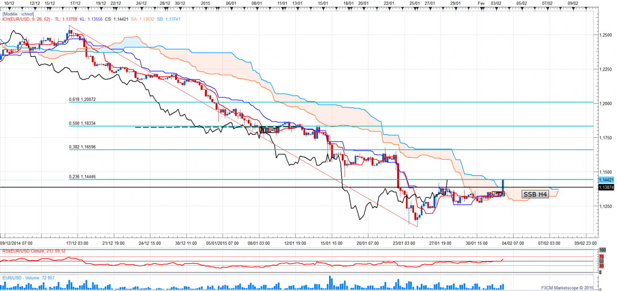Click the blue 1,14421 current price tag

coord(606,179)
